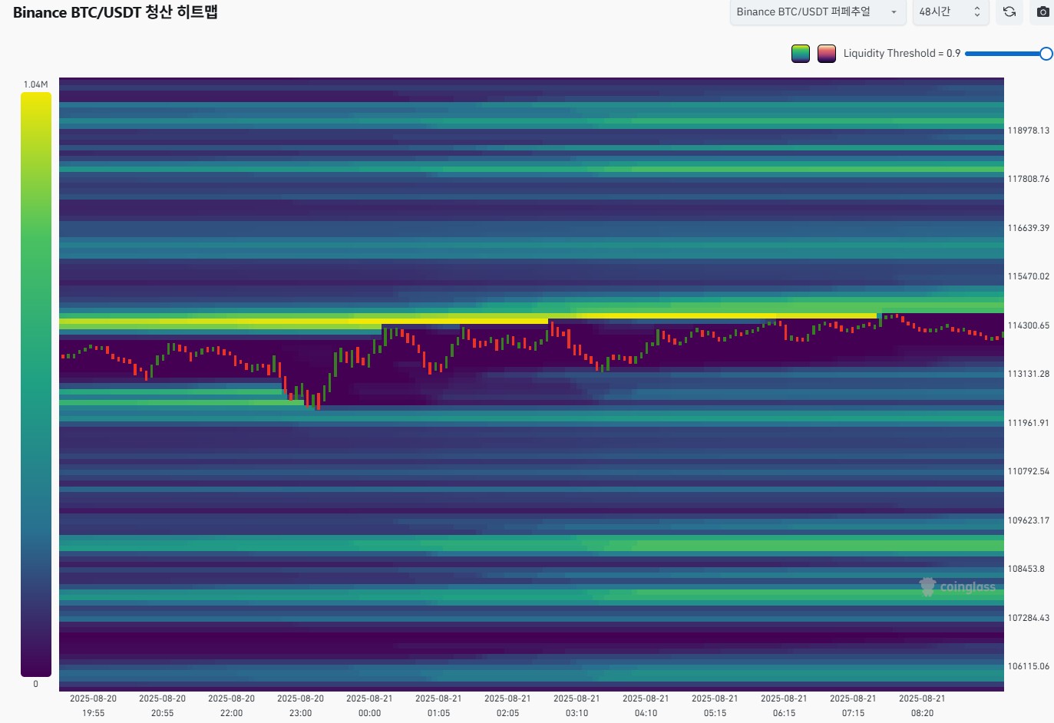
Task: Take a chart screenshot with camera icon
Action: [x=1042, y=12]
